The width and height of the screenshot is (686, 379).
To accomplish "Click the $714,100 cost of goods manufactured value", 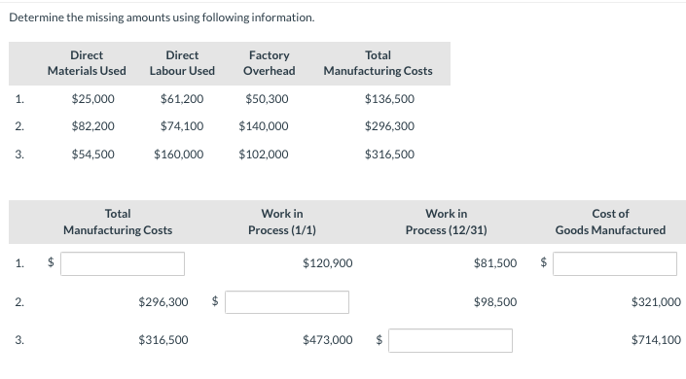I will pyautogui.click(x=656, y=340).
